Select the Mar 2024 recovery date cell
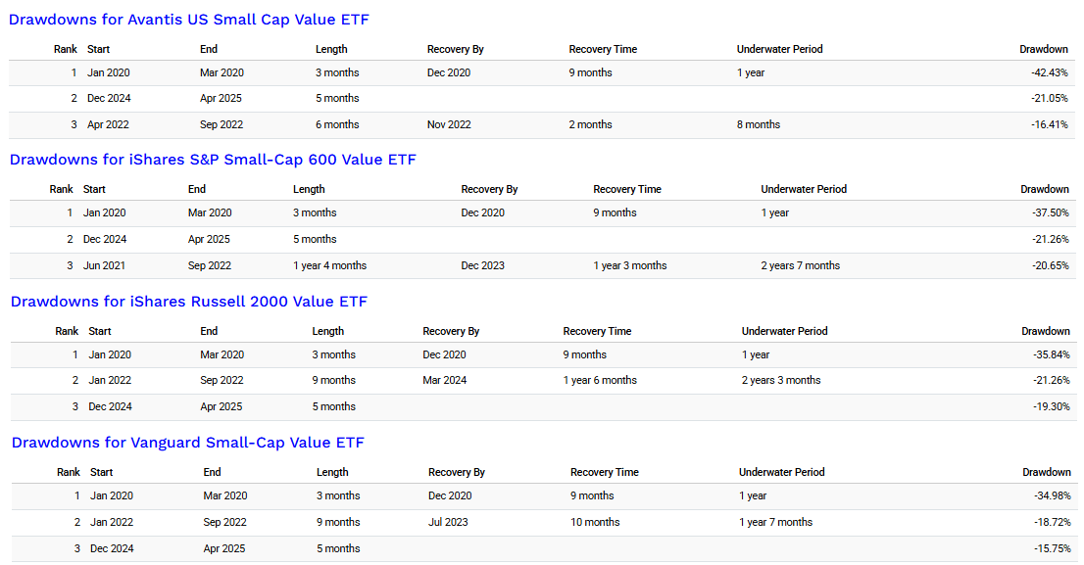 pyautogui.click(x=445, y=380)
